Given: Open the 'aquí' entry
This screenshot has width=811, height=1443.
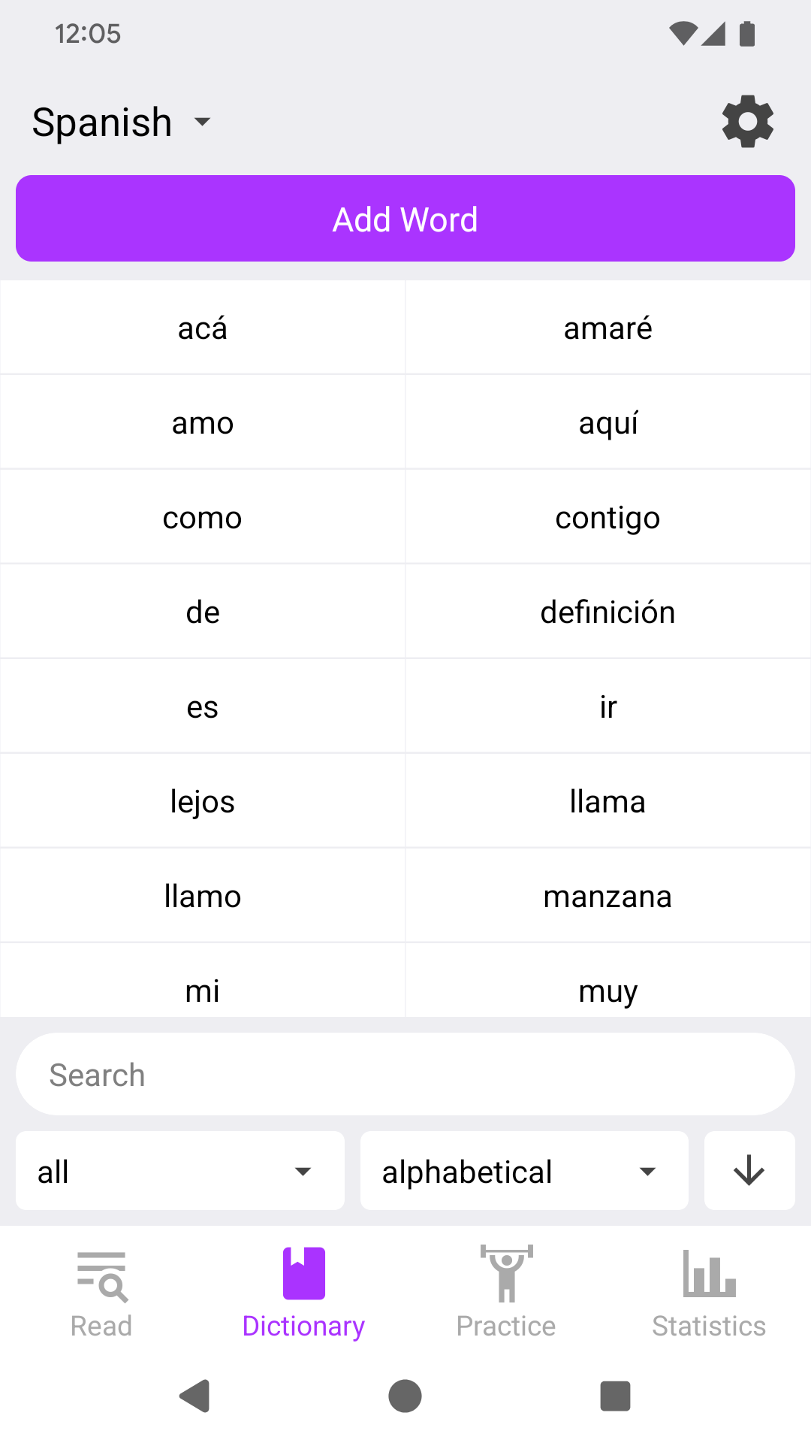Looking at the screenshot, I should pyautogui.click(x=607, y=422).
